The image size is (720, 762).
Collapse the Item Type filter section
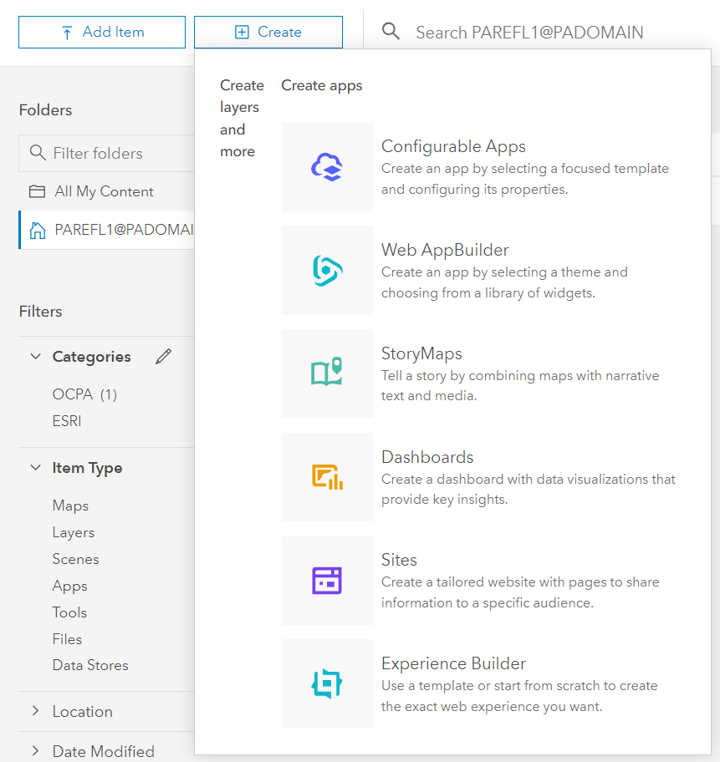pyautogui.click(x=35, y=468)
